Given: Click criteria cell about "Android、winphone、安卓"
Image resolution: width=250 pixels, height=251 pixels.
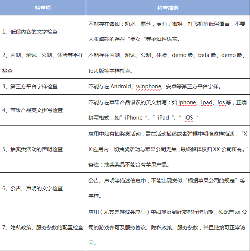Looking at the screenshot, I should click(x=168, y=86).
